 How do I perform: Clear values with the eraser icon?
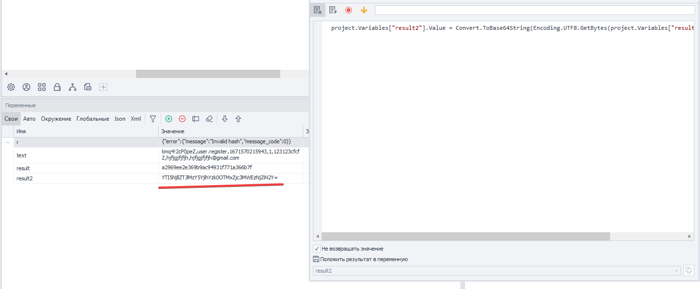pos(209,119)
